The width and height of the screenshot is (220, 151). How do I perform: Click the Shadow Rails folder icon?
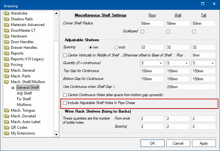pyautogui.click(x=7, y=19)
